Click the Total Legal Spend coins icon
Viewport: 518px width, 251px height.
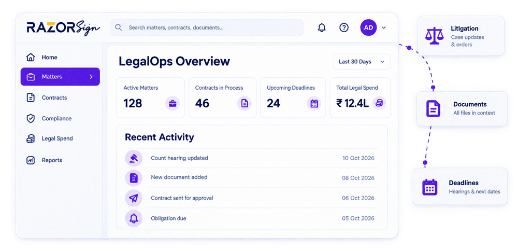379,103
